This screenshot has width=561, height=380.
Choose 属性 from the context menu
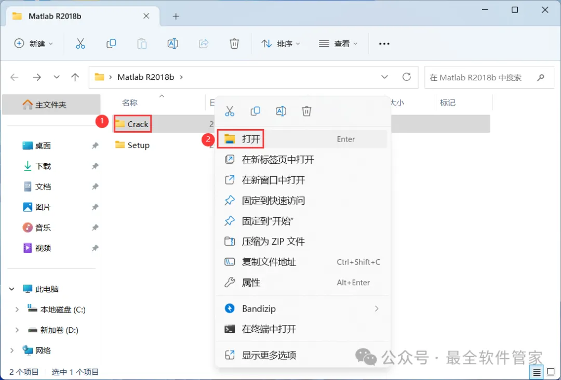point(303,283)
